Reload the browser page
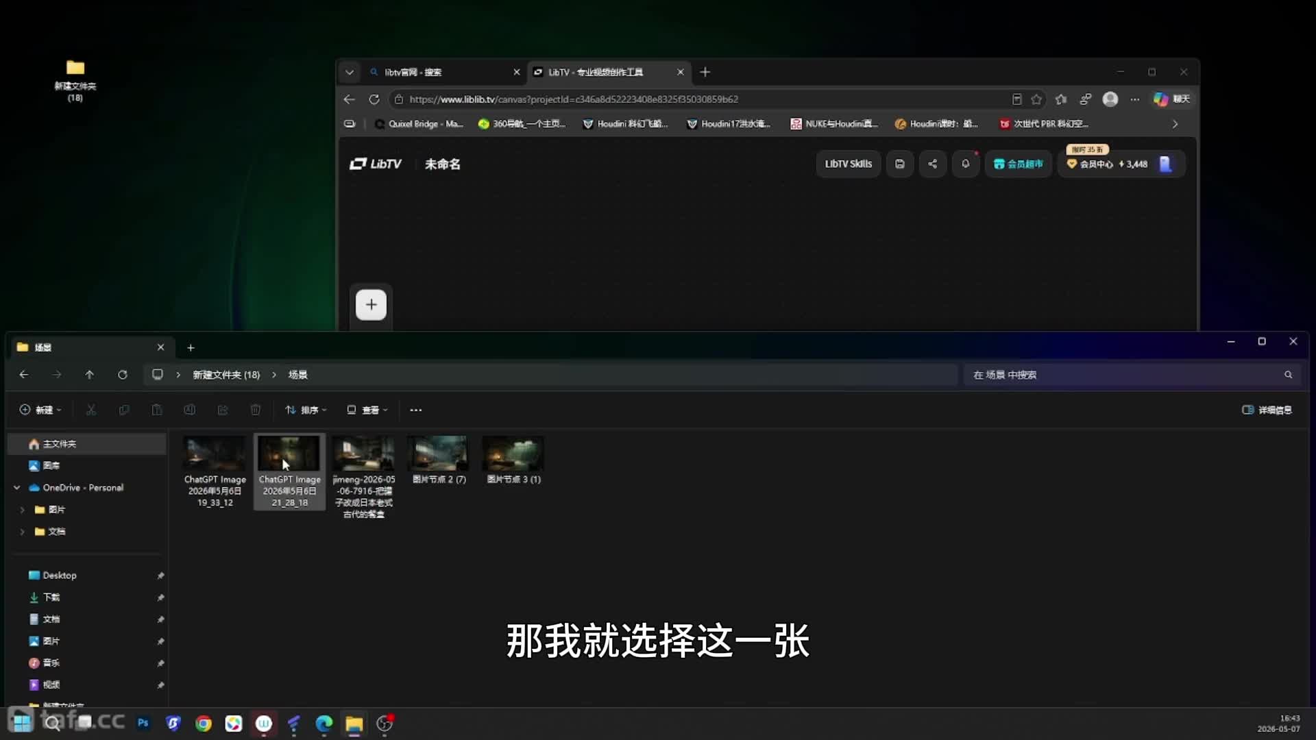Viewport: 1316px width, 740px height. click(x=374, y=99)
